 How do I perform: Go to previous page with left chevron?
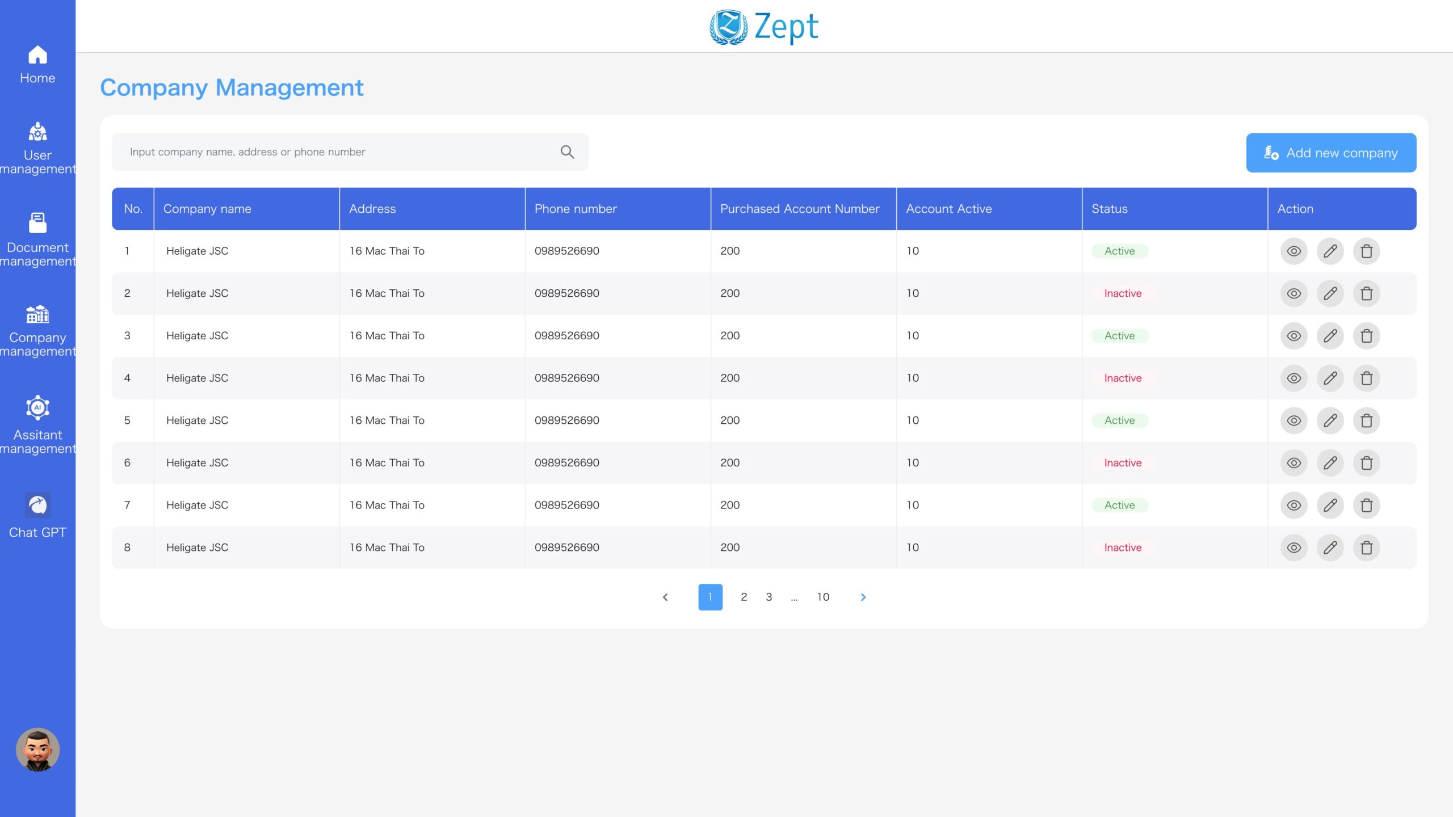pos(665,597)
